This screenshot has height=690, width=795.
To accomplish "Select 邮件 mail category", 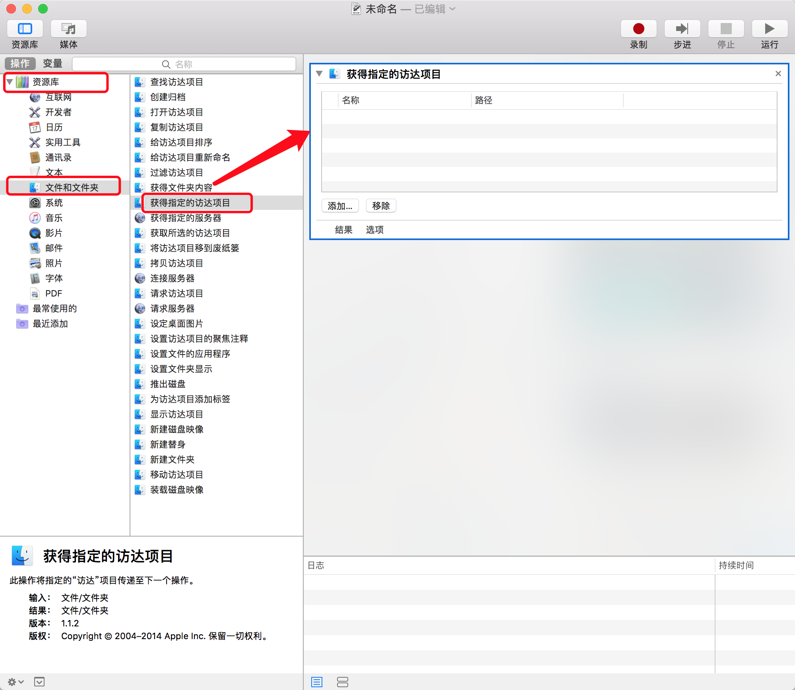I will 54,248.
